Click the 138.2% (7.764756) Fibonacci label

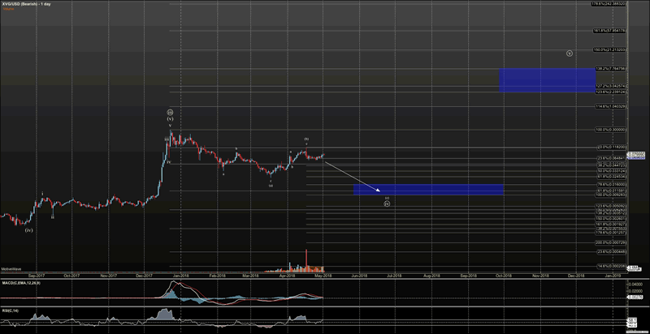click(x=610, y=69)
